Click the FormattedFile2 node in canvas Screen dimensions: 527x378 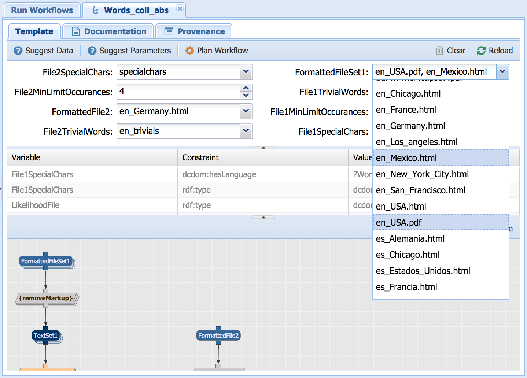pos(218,336)
